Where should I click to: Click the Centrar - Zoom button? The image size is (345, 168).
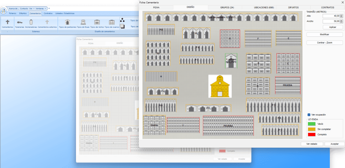pyautogui.click(x=325, y=43)
